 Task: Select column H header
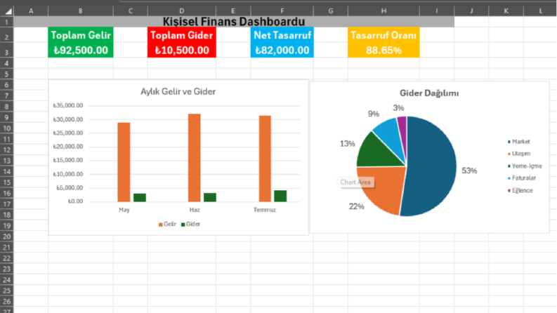tap(384, 11)
